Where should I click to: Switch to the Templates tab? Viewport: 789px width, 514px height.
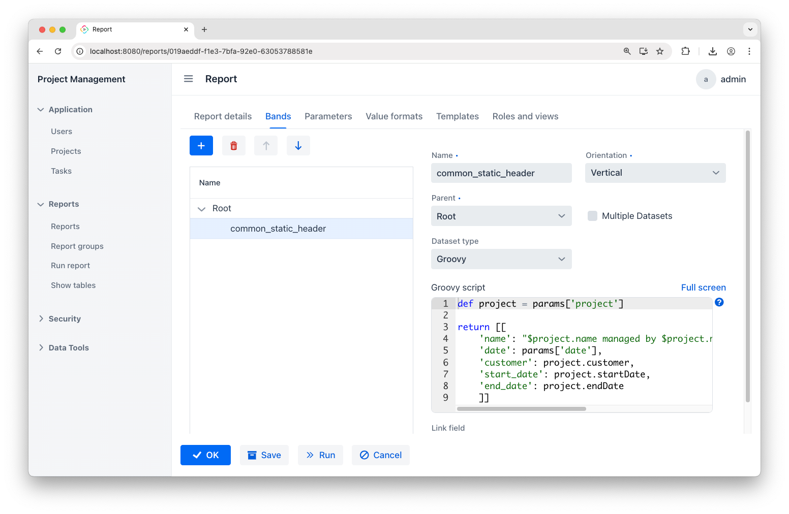457,116
